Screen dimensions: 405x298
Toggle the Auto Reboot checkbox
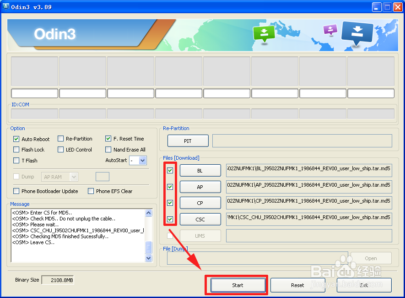pyautogui.click(x=16, y=139)
